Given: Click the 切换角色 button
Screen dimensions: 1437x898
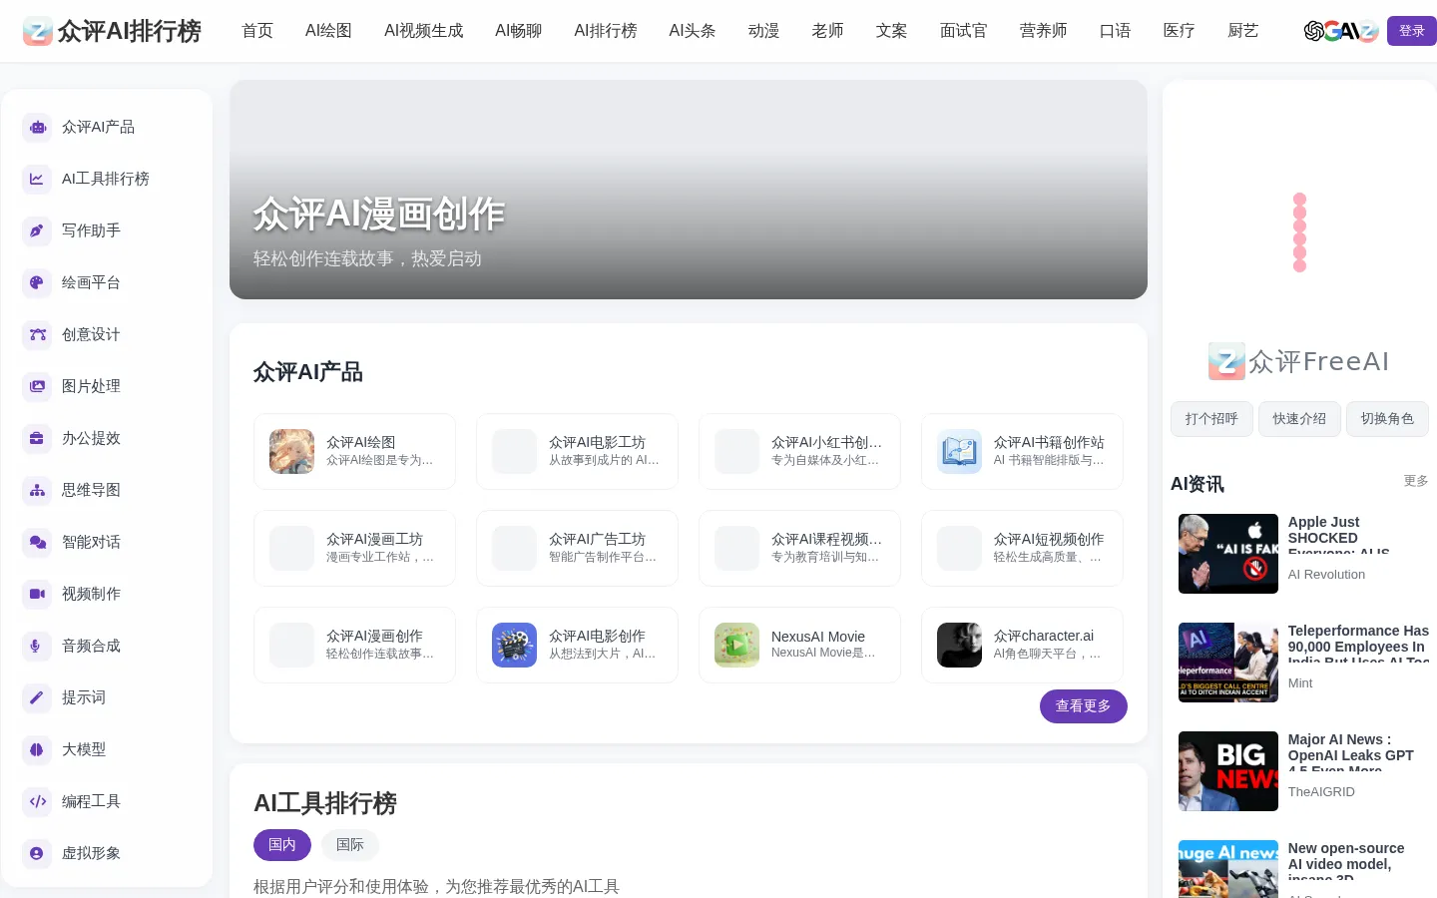Looking at the screenshot, I should 1387,419.
